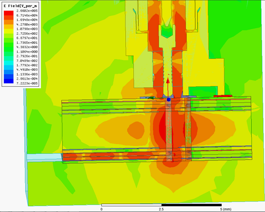265x212 pixels.
Task: Select the small green axis arrowhead
Action: 151,98
